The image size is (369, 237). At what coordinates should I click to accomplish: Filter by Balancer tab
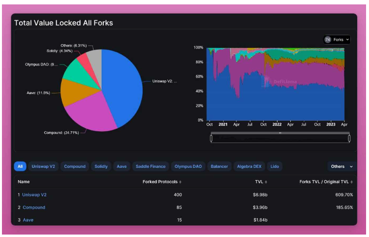pyautogui.click(x=219, y=166)
